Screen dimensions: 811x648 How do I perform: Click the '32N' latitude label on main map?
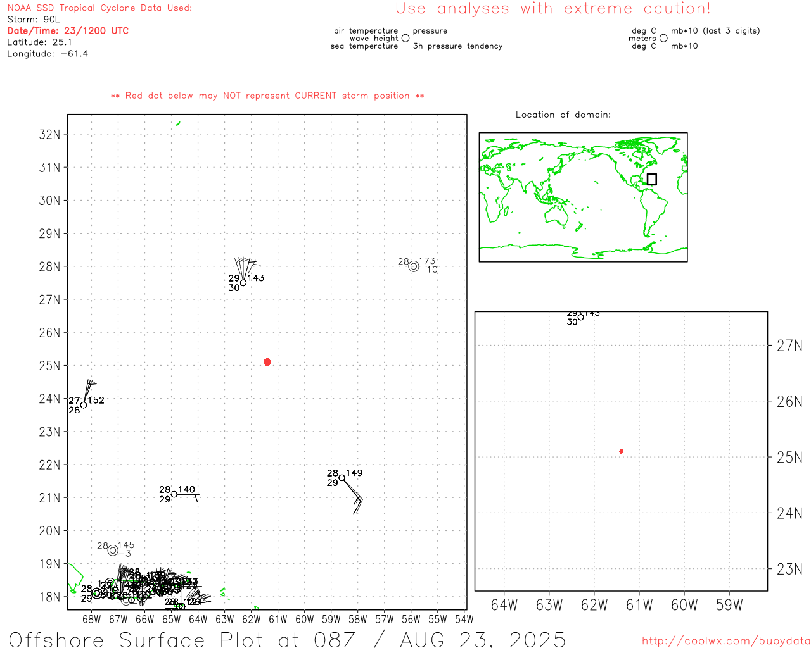pos(49,135)
